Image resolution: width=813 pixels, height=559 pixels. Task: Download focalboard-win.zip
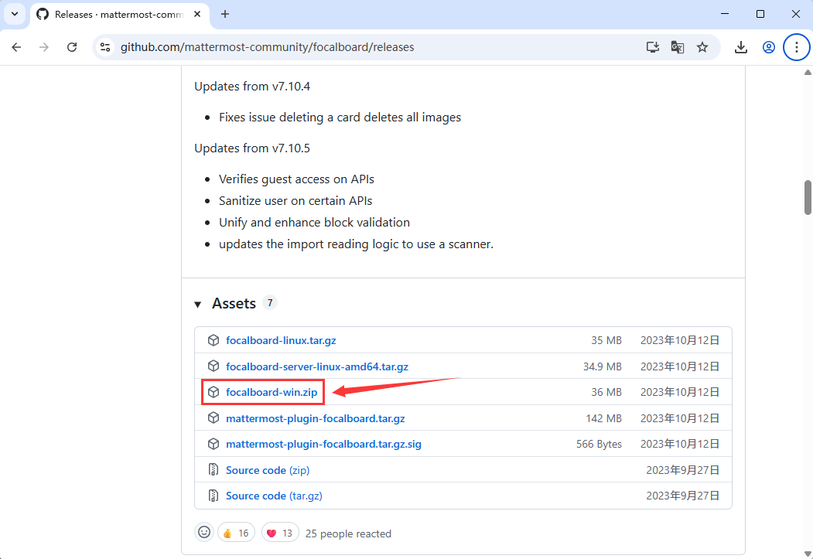(x=272, y=392)
